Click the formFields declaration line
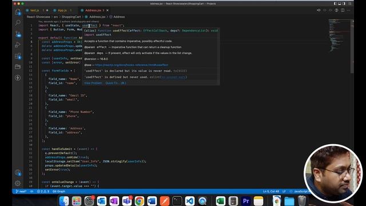 tap(58, 70)
